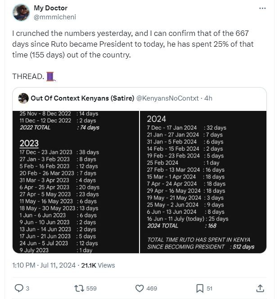Screen dimensions: 279x299
Task: Click the 559 reposts count
Action: coord(91,288)
